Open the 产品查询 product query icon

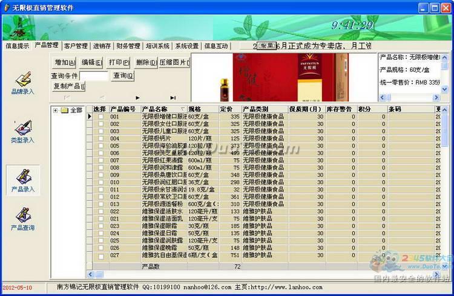22,219
